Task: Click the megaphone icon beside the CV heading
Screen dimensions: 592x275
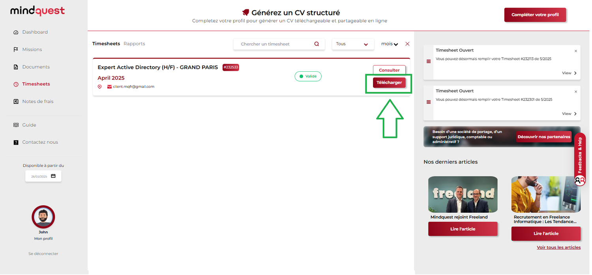Action: [246, 13]
